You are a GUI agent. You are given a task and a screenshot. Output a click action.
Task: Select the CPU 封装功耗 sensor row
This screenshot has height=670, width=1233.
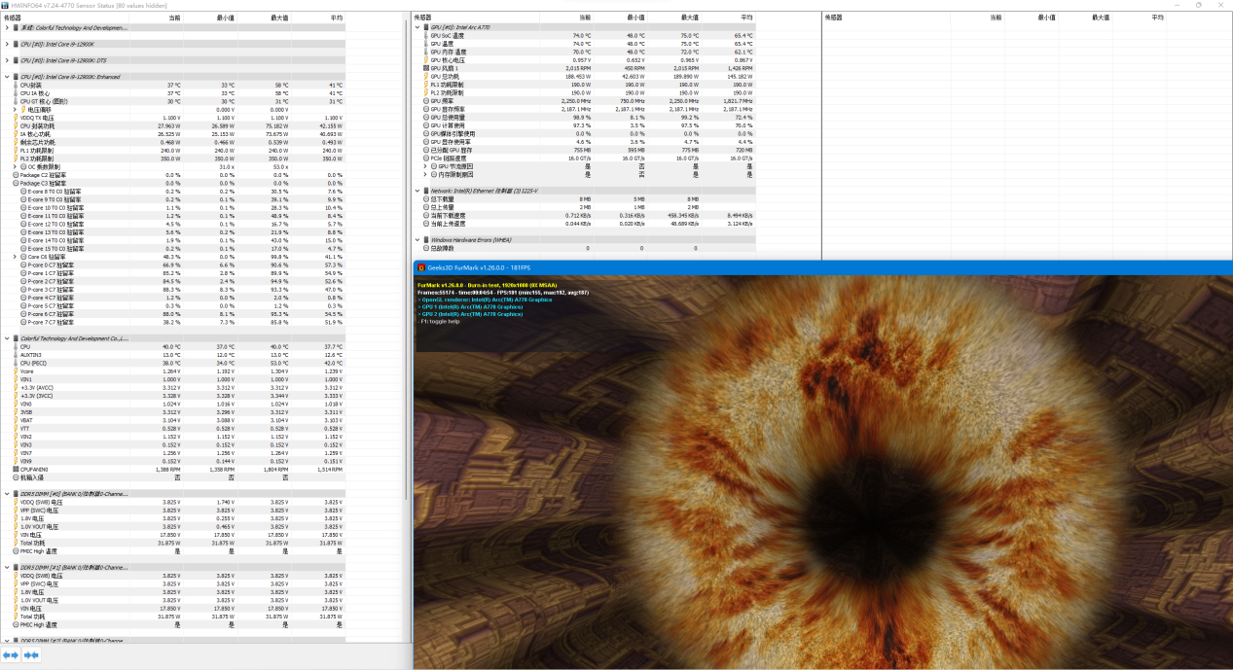tap(39, 125)
